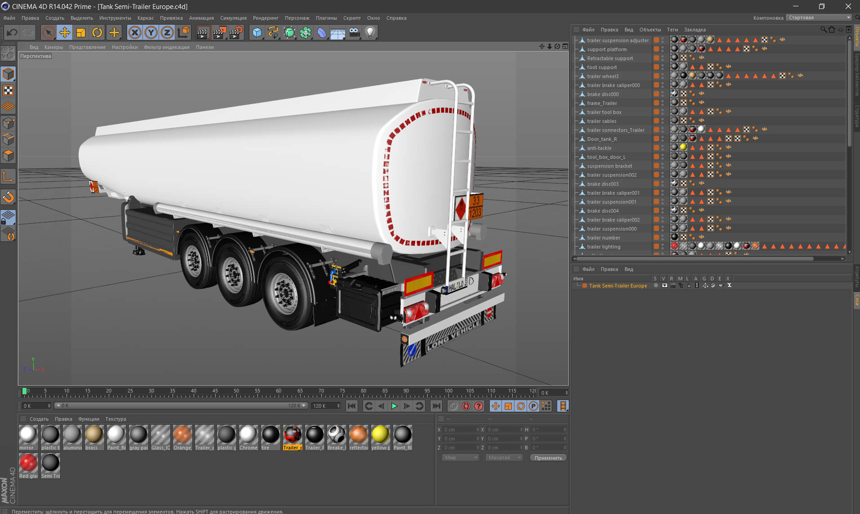This screenshot has width=860, height=514.
Task: Open the Файл menu in the main menu bar
Action: (9, 18)
